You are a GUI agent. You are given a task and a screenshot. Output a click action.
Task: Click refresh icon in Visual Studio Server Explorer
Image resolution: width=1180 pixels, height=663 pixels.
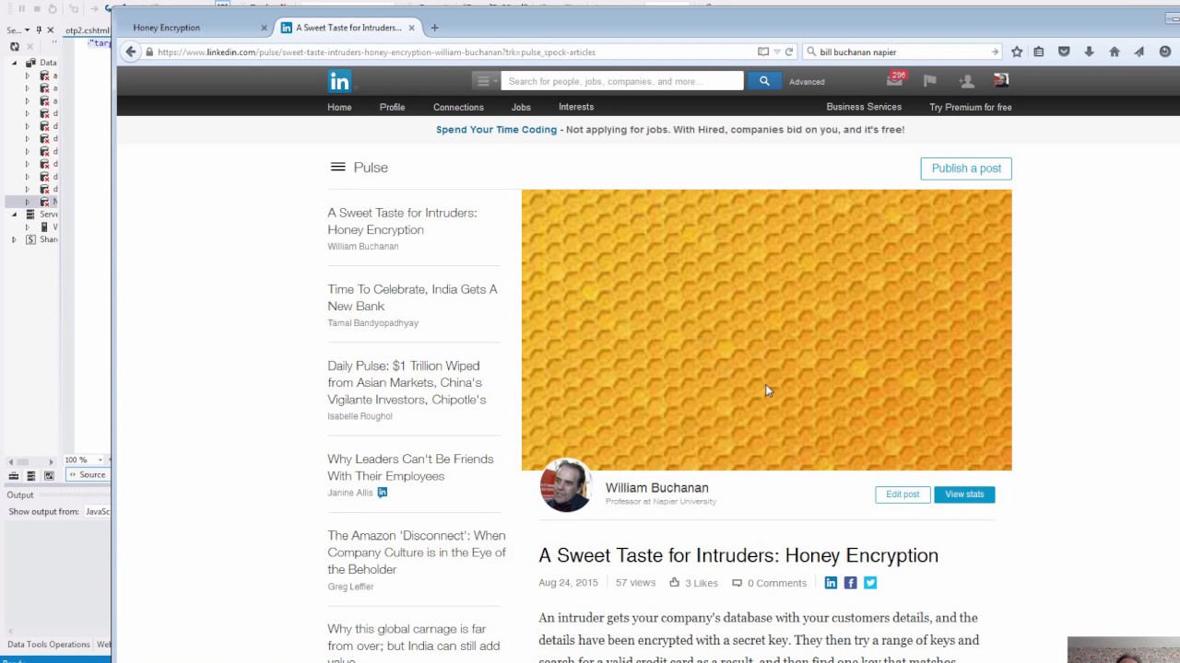pos(14,46)
